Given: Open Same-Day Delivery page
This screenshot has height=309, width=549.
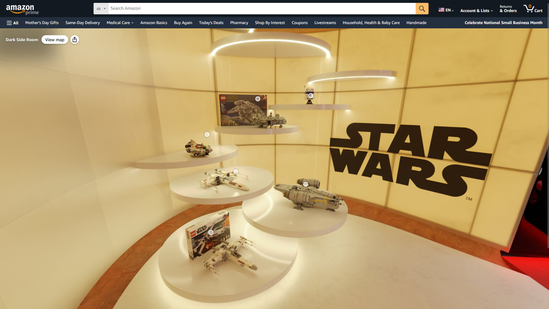Looking at the screenshot, I should coord(83,23).
